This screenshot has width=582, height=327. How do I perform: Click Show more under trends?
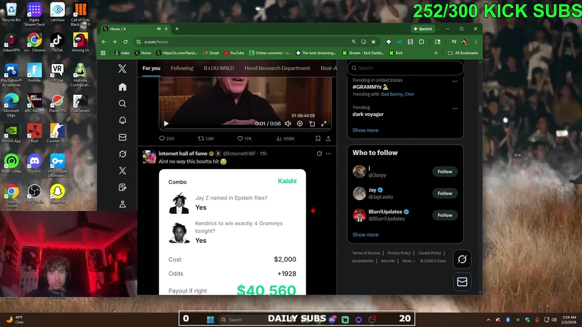click(x=365, y=130)
